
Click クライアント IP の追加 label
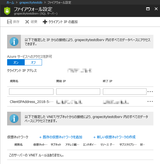63,22
